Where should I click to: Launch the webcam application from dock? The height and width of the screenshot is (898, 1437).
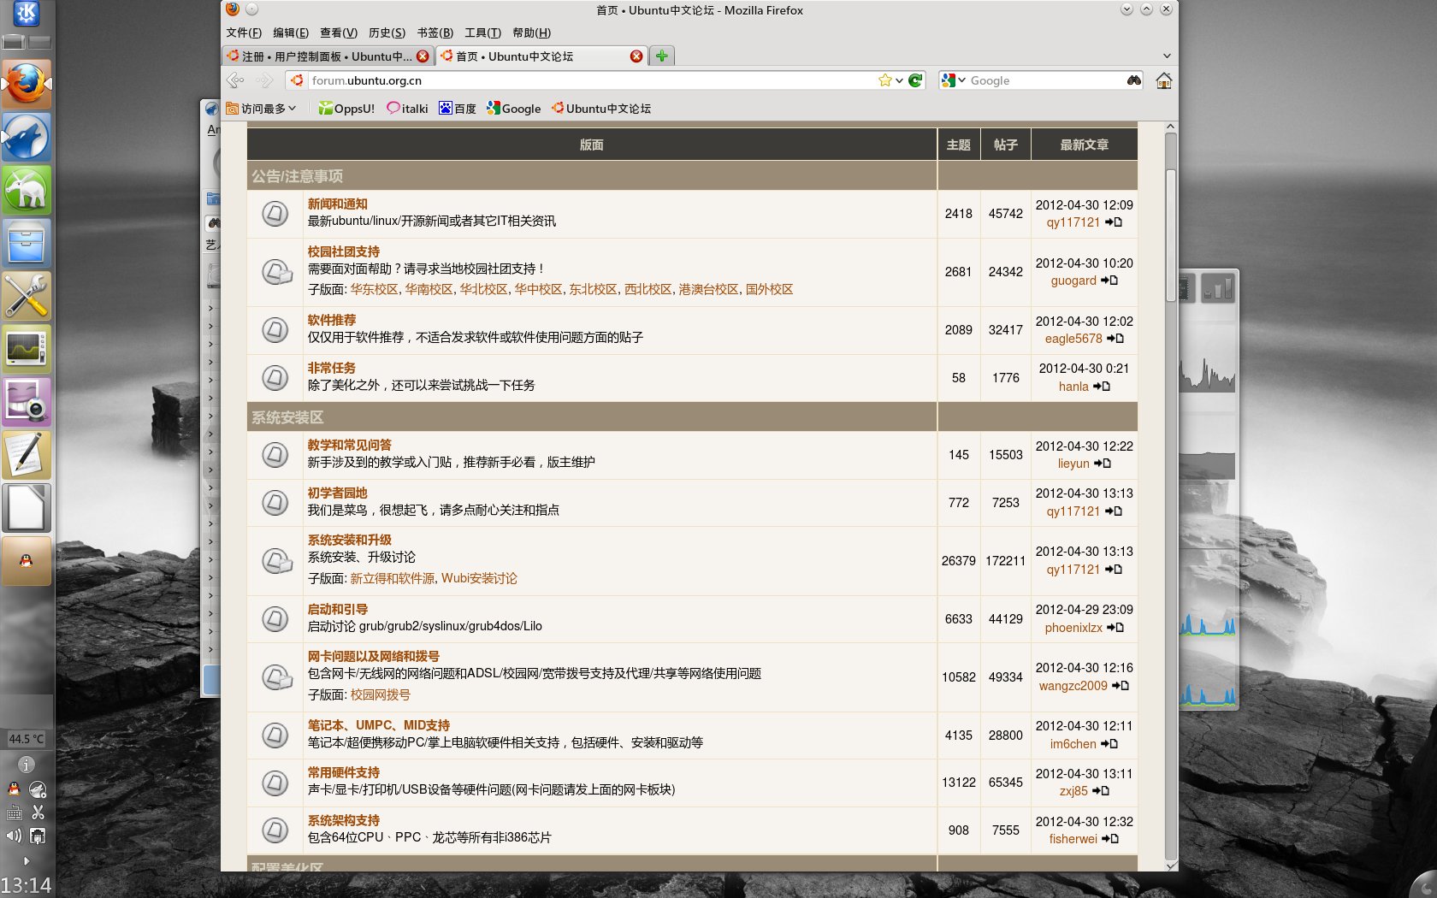27,402
